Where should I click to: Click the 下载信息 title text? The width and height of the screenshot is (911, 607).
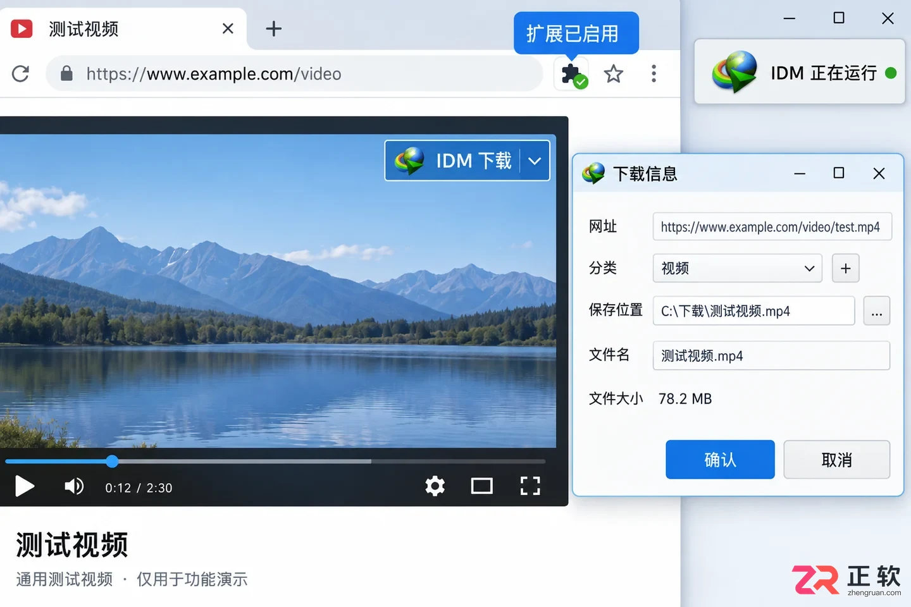pyautogui.click(x=645, y=174)
